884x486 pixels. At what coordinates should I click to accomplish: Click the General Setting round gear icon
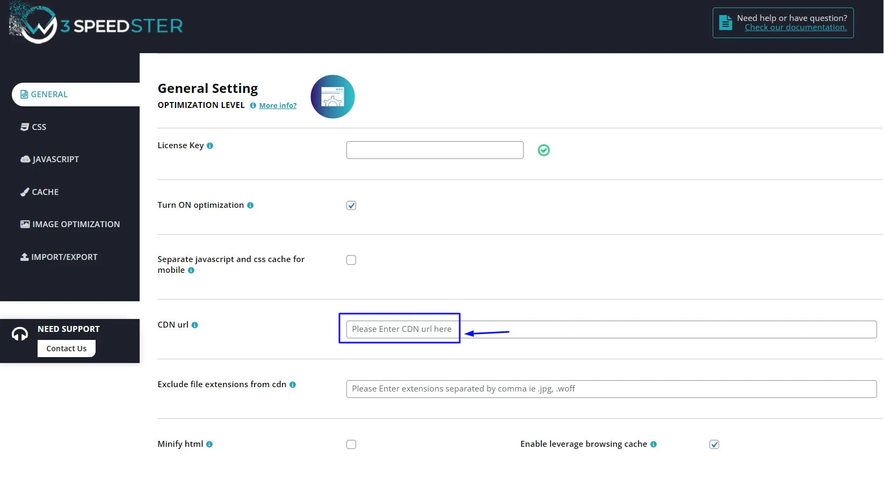click(332, 97)
